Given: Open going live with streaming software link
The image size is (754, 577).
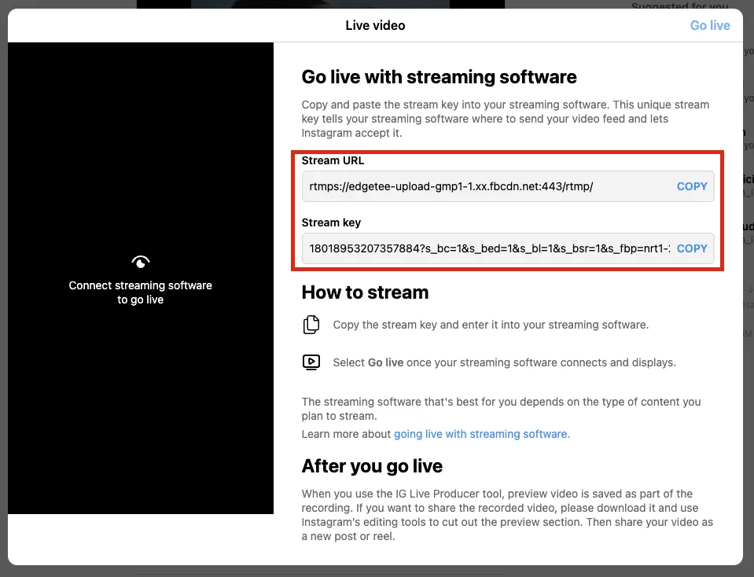Looking at the screenshot, I should (481, 434).
